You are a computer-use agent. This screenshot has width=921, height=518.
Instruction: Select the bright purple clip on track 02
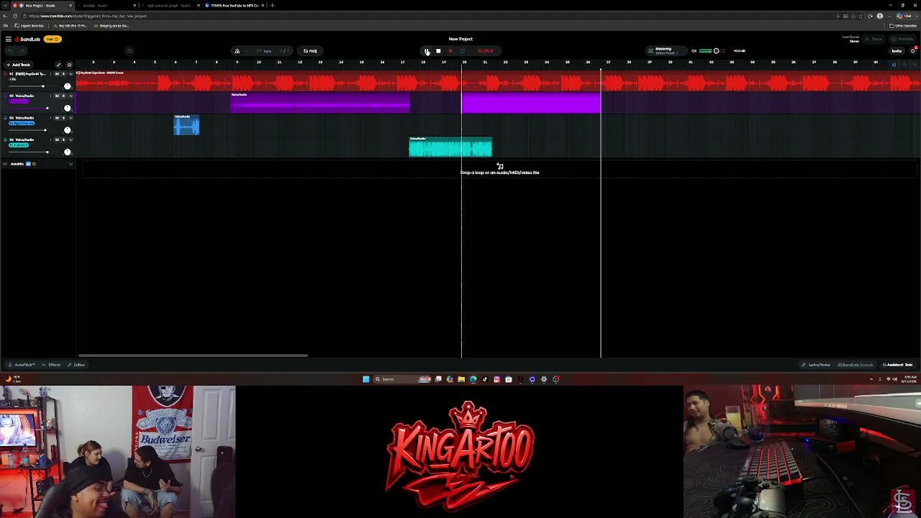pyautogui.click(x=531, y=103)
